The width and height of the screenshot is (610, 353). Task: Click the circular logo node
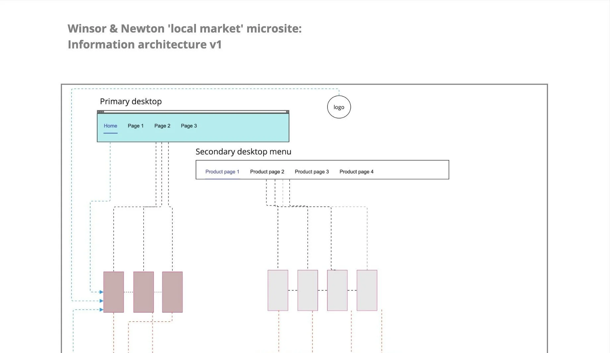click(339, 107)
